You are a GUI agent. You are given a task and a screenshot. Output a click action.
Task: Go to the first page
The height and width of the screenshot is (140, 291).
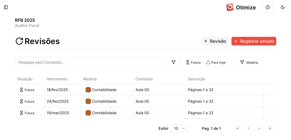click(238, 128)
